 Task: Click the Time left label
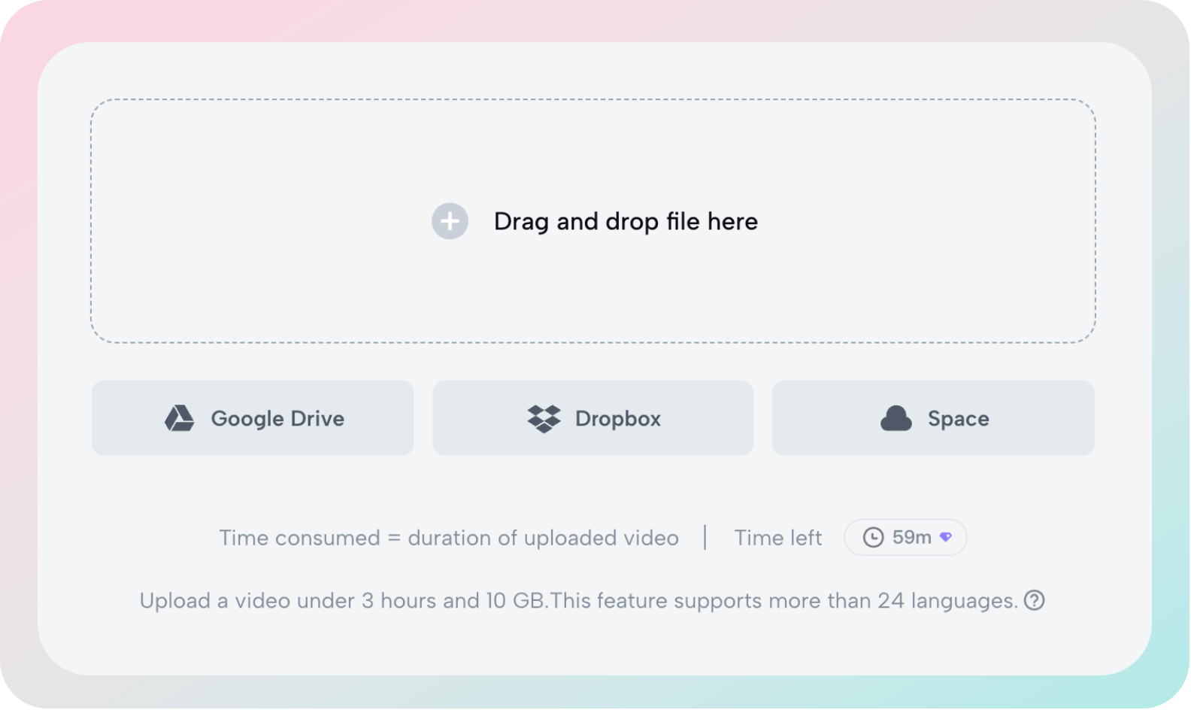point(778,537)
